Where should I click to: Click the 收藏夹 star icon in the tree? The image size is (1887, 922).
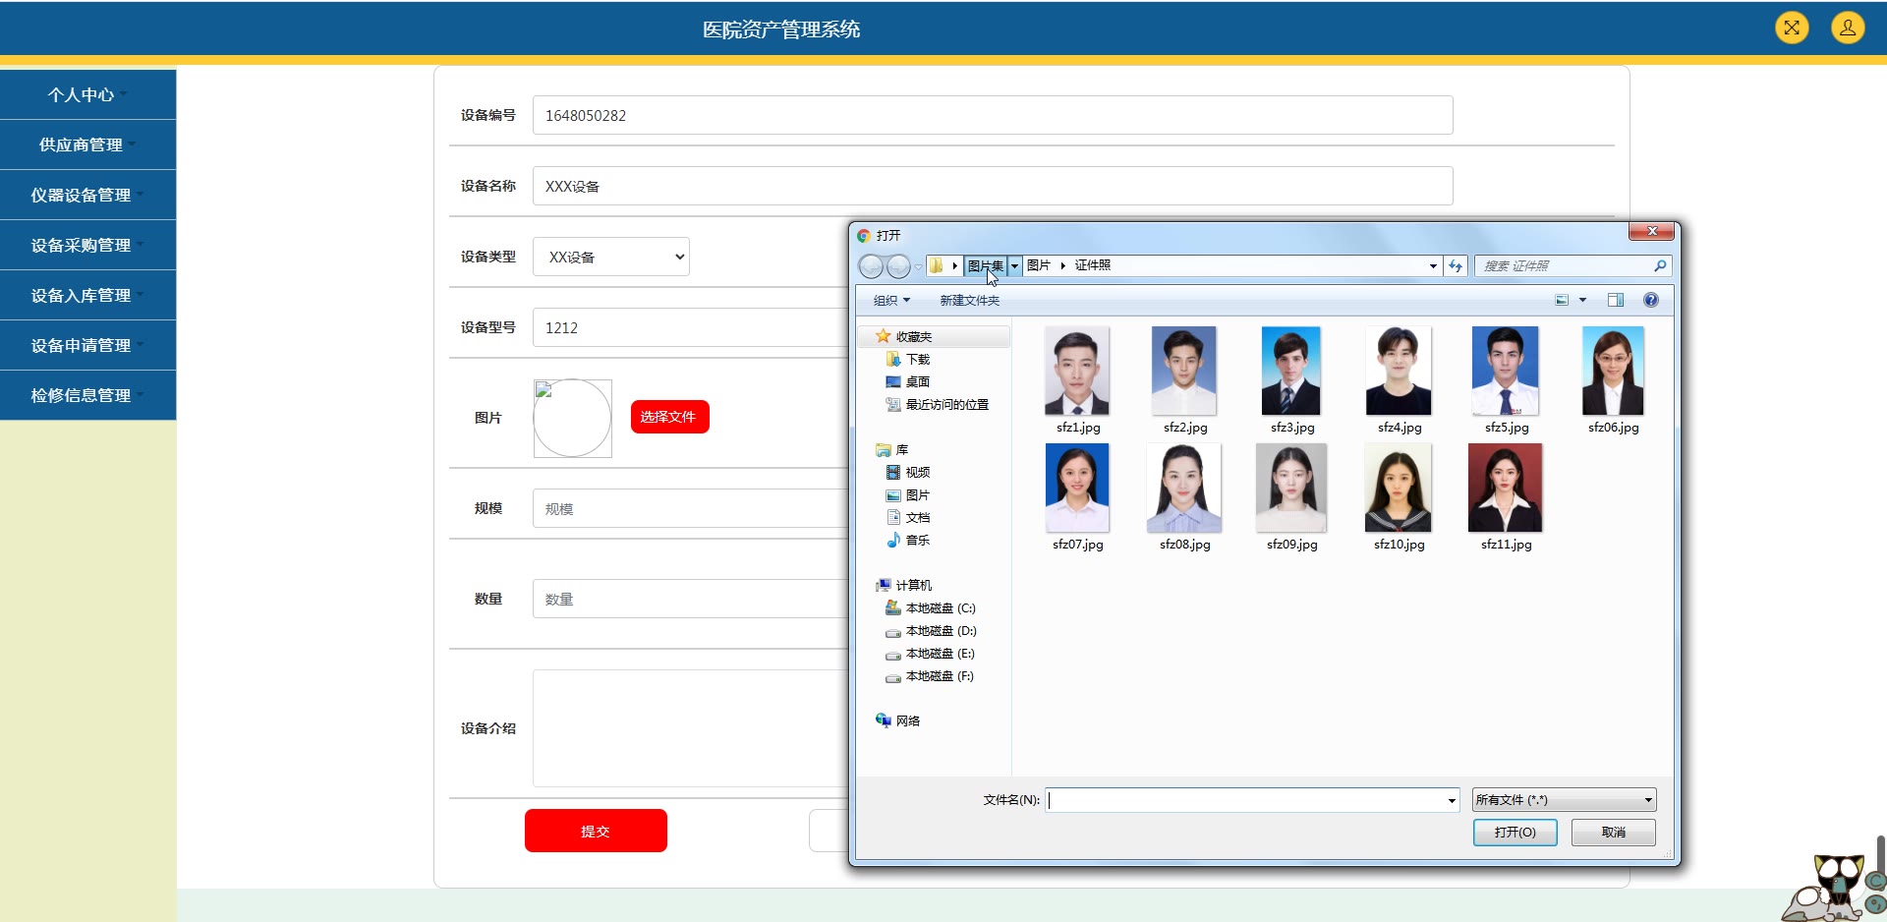883,336
